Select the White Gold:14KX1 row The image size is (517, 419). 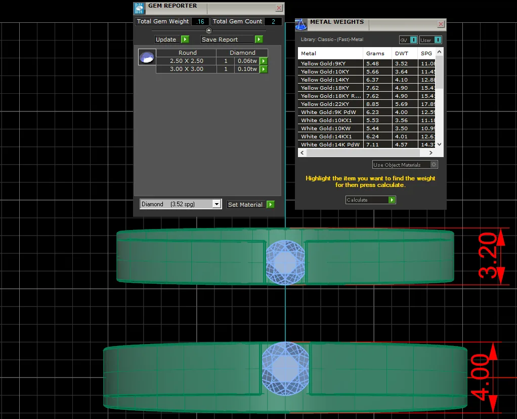(x=367, y=136)
